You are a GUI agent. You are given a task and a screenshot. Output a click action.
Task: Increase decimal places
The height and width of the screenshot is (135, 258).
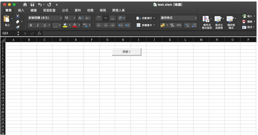[187, 25]
